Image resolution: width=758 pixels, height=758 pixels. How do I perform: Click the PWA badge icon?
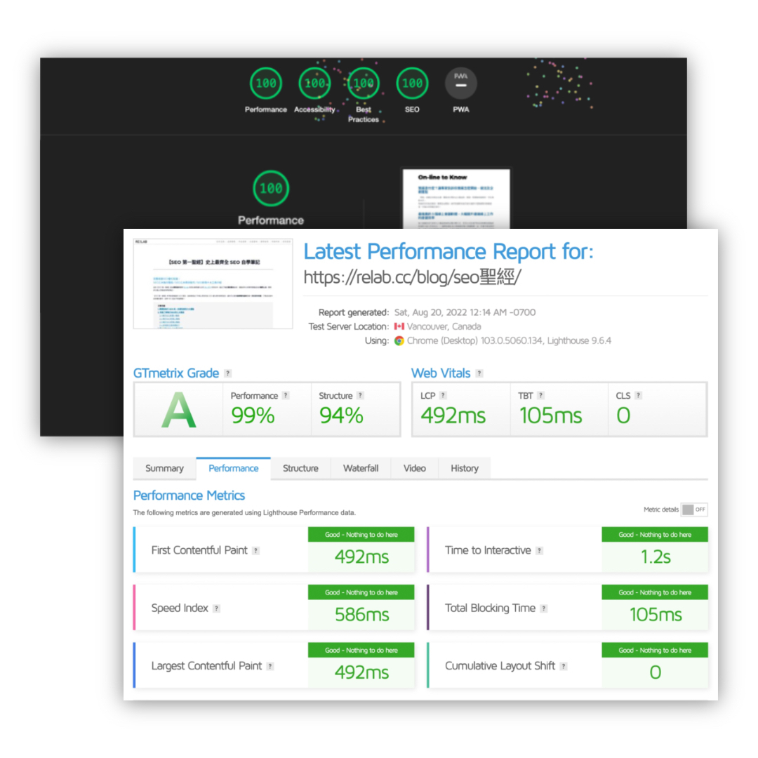pyautogui.click(x=460, y=83)
